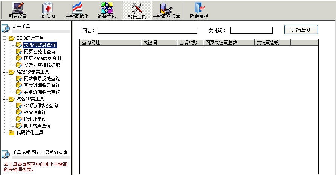
Task: Click magnifier icon beside 工具说明 heading
Action: pos(6,154)
